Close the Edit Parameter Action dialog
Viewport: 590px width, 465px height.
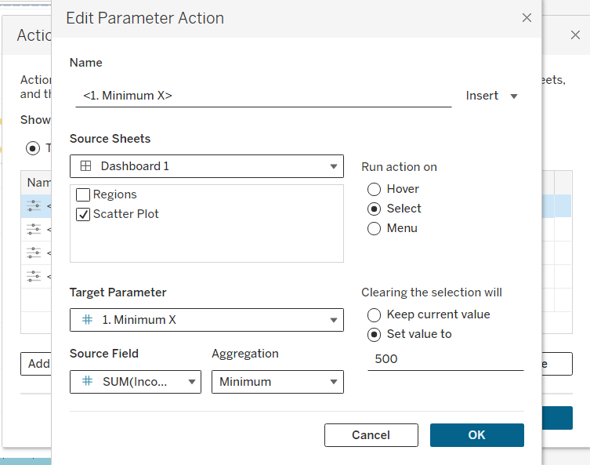click(x=527, y=17)
